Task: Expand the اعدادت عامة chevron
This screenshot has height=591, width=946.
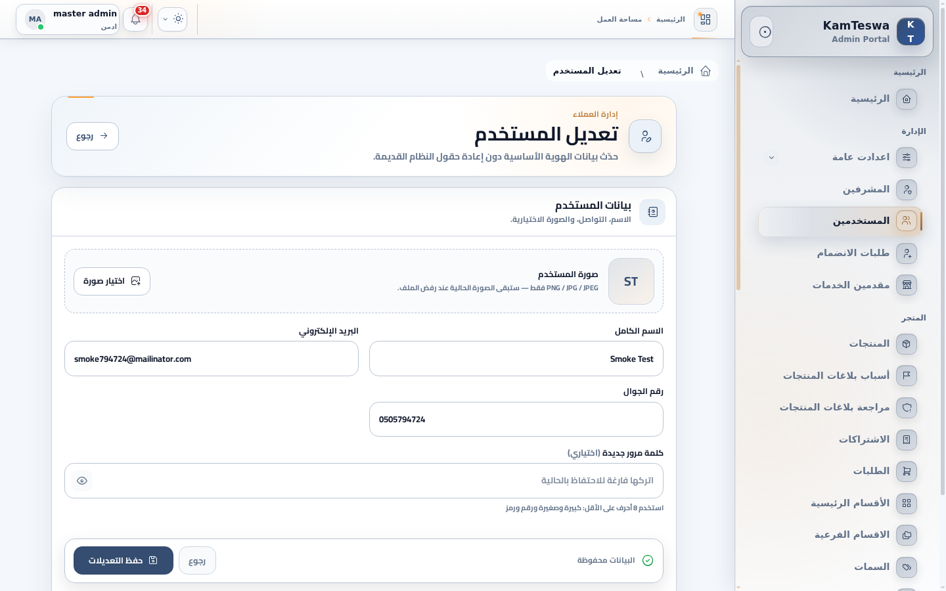Action: 771,158
